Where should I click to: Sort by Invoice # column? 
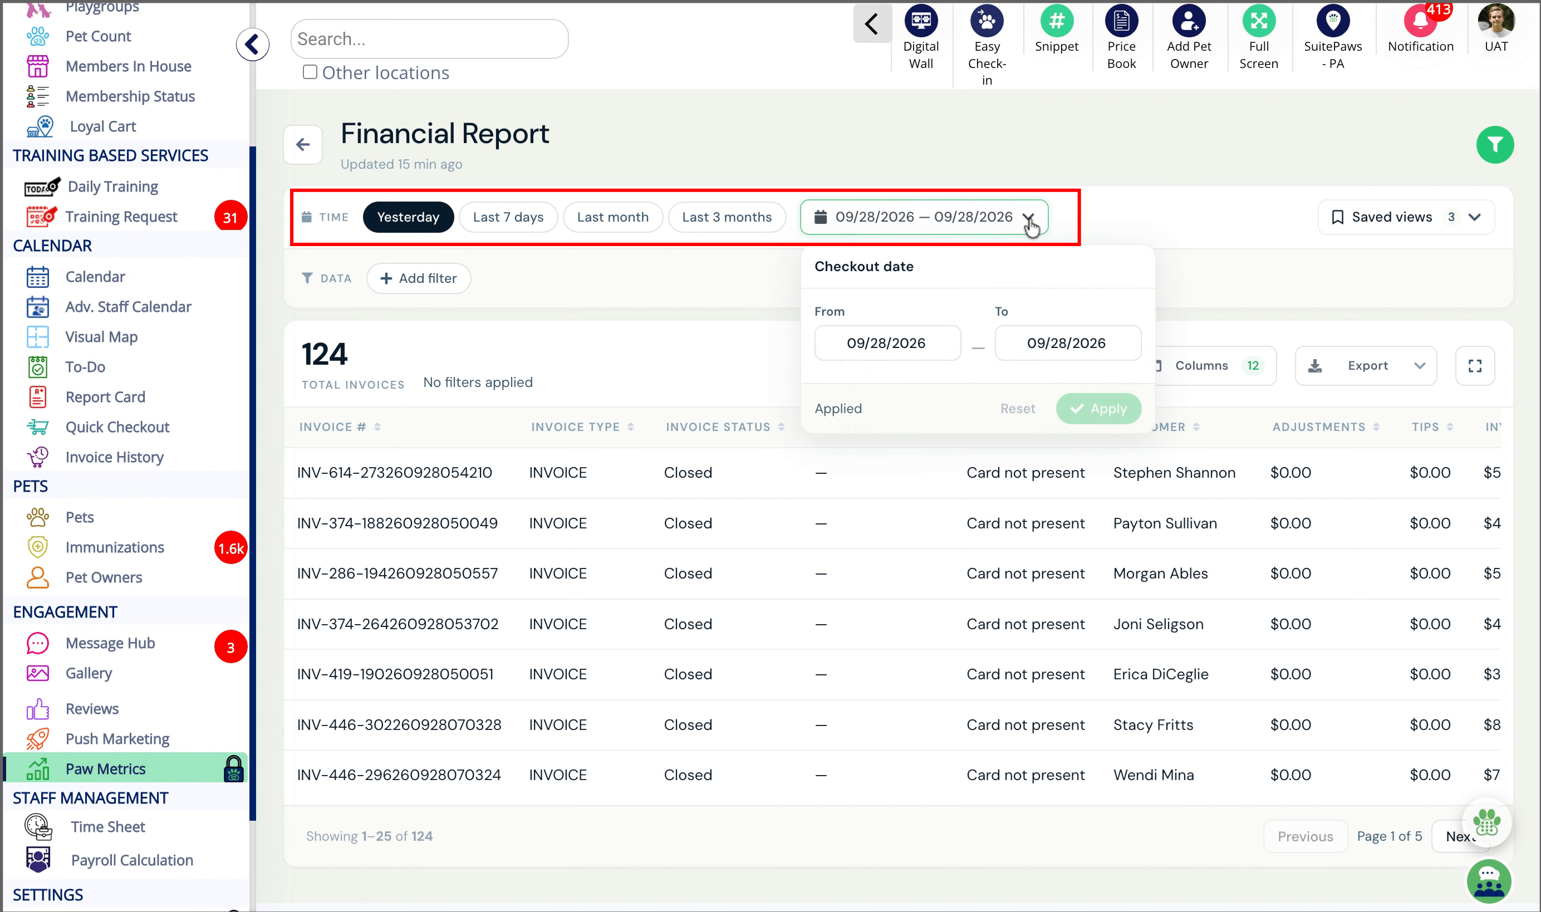click(x=340, y=426)
